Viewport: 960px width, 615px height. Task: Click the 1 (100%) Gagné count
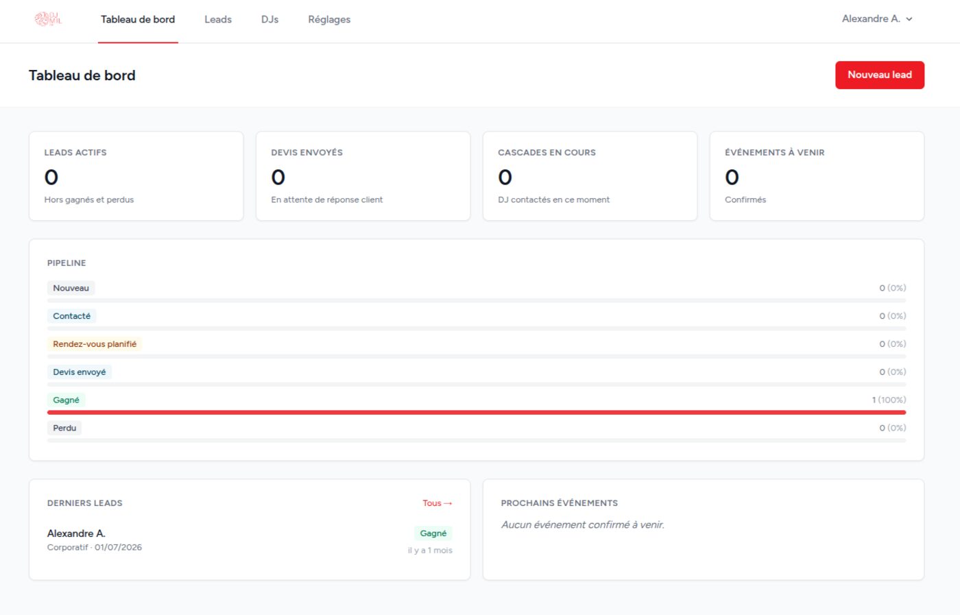[889, 400]
